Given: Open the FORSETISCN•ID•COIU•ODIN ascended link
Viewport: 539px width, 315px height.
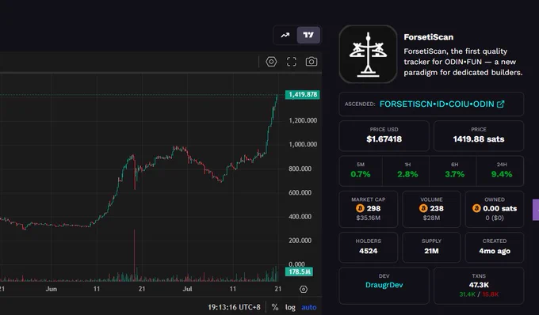Looking at the screenshot, I should pos(437,104).
